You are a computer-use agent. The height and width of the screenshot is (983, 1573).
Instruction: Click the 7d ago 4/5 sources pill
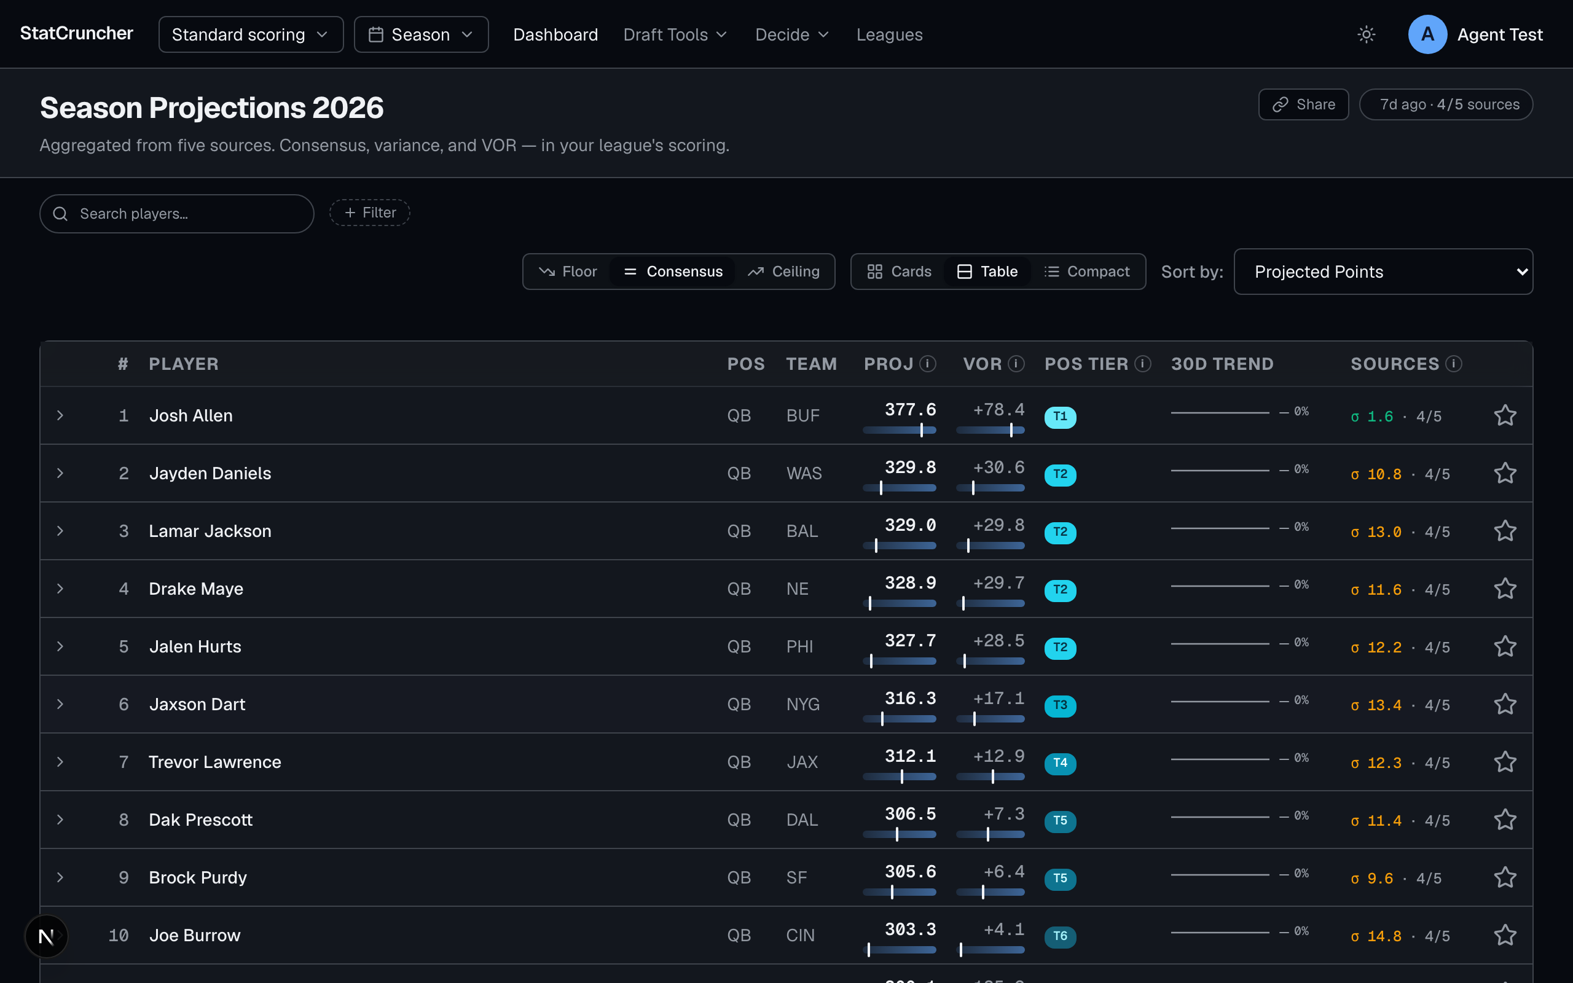[1446, 104]
